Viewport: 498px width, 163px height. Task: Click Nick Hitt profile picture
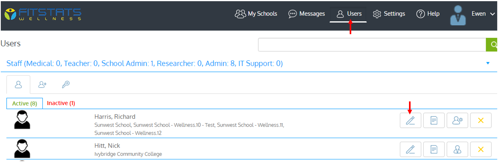(22, 149)
